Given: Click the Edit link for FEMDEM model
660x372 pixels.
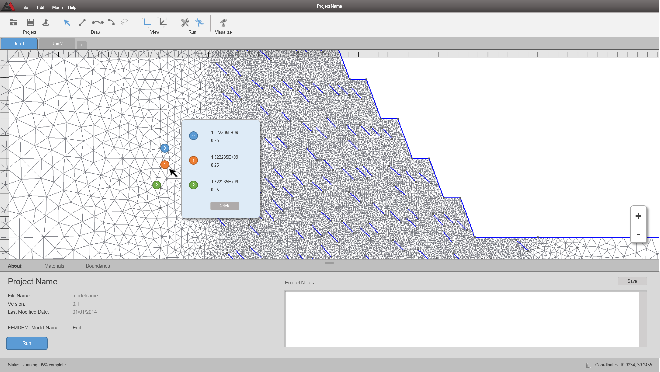Looking at the screenshot, I should [77, 328].
